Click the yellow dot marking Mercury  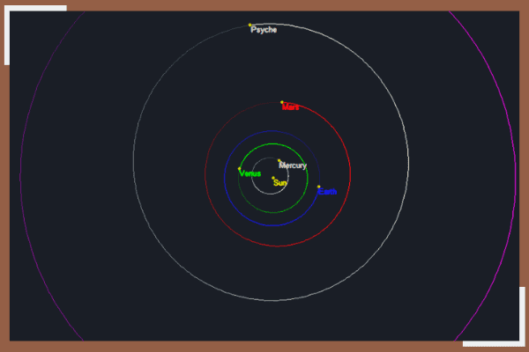point(279,160)
